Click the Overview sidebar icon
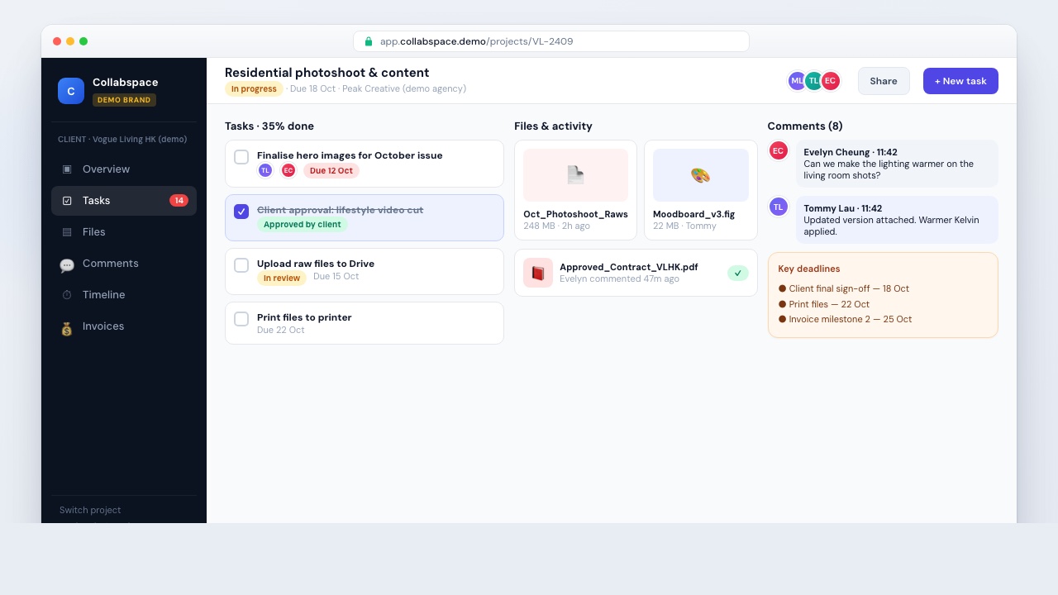 click(x=67, y=169)
